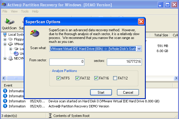This screenshot has width=179, height=119.
Task: Click the sectors count input field
Action: [124, 62]
